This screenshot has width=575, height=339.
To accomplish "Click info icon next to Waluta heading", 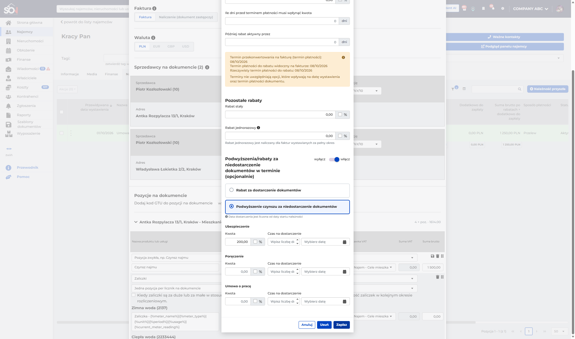I will click(153, 38).
